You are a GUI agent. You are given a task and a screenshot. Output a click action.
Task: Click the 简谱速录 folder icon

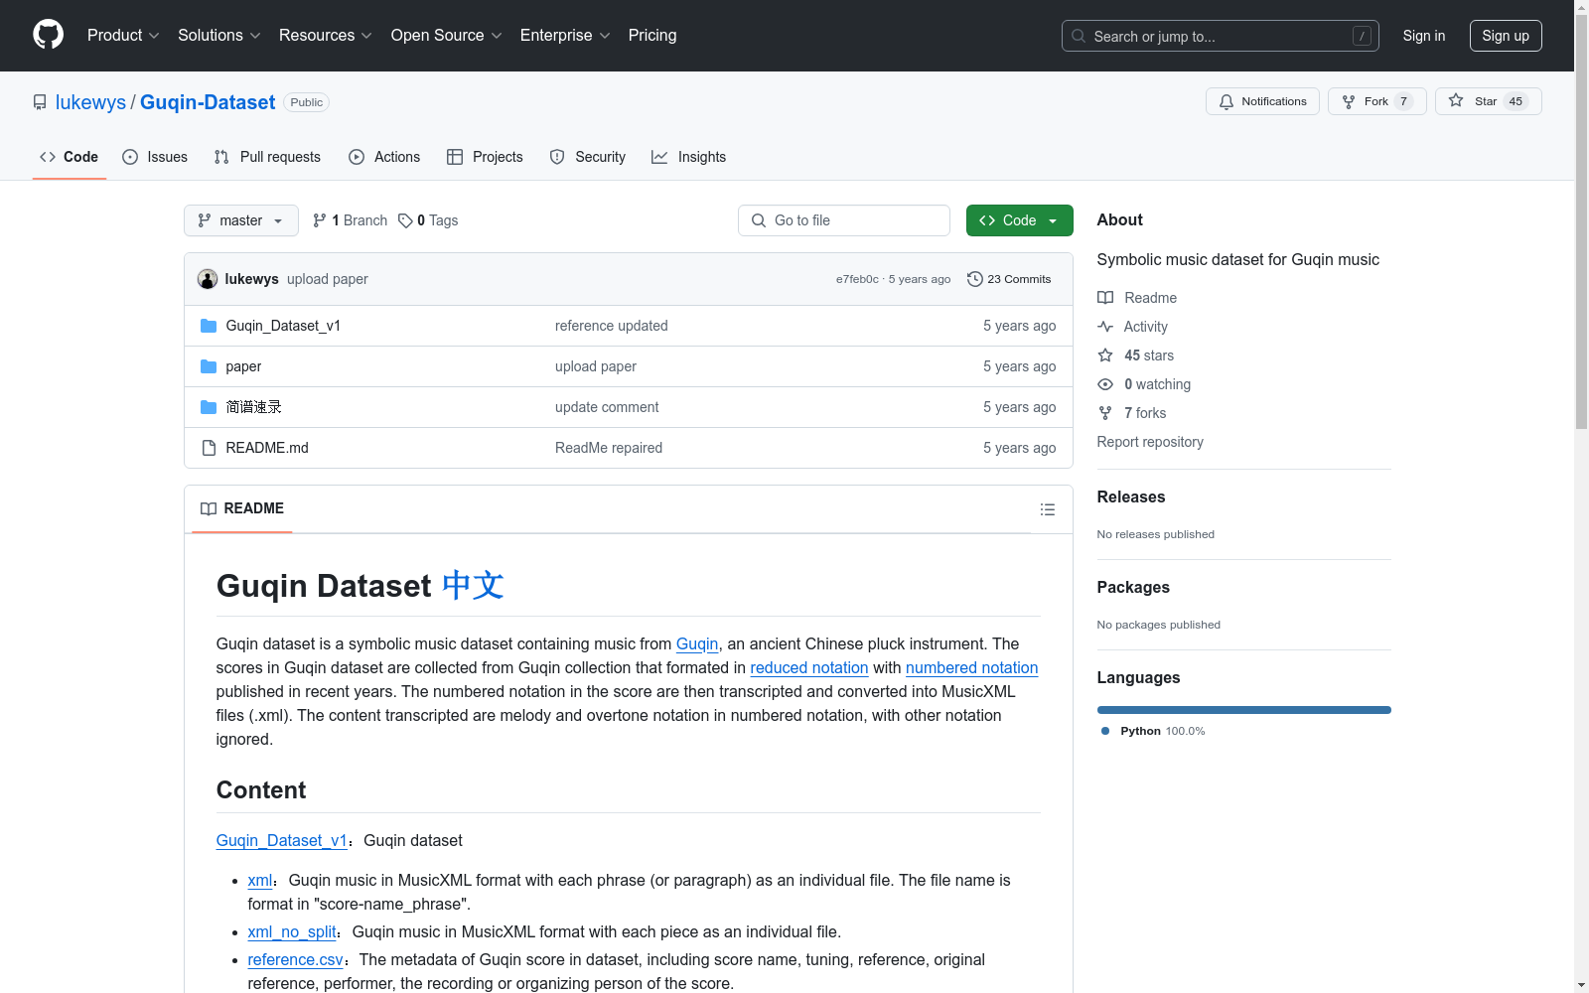click(209, 407)
